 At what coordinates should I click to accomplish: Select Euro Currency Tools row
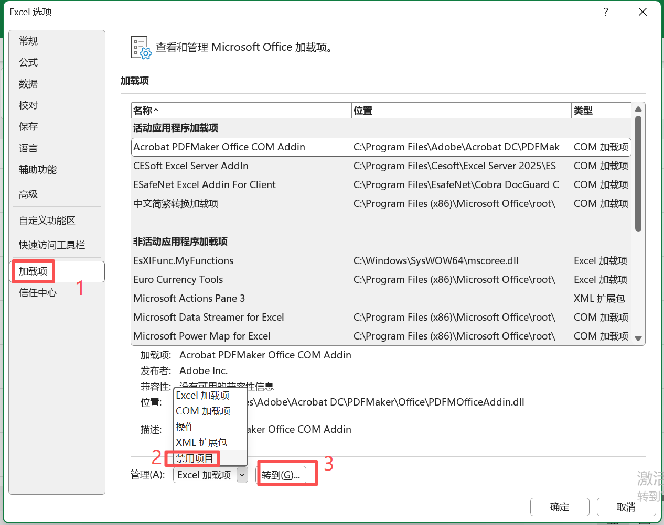pos(381,280)
